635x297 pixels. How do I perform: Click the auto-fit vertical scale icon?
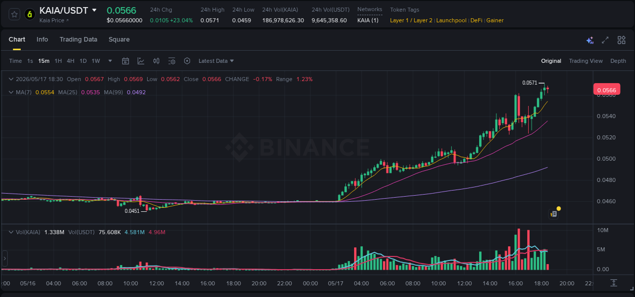point(614,283)
